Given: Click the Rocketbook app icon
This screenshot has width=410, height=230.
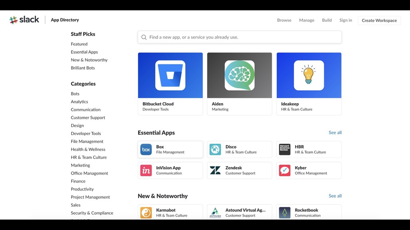Looking at the screenshot, I should click(x=285, y=213).
